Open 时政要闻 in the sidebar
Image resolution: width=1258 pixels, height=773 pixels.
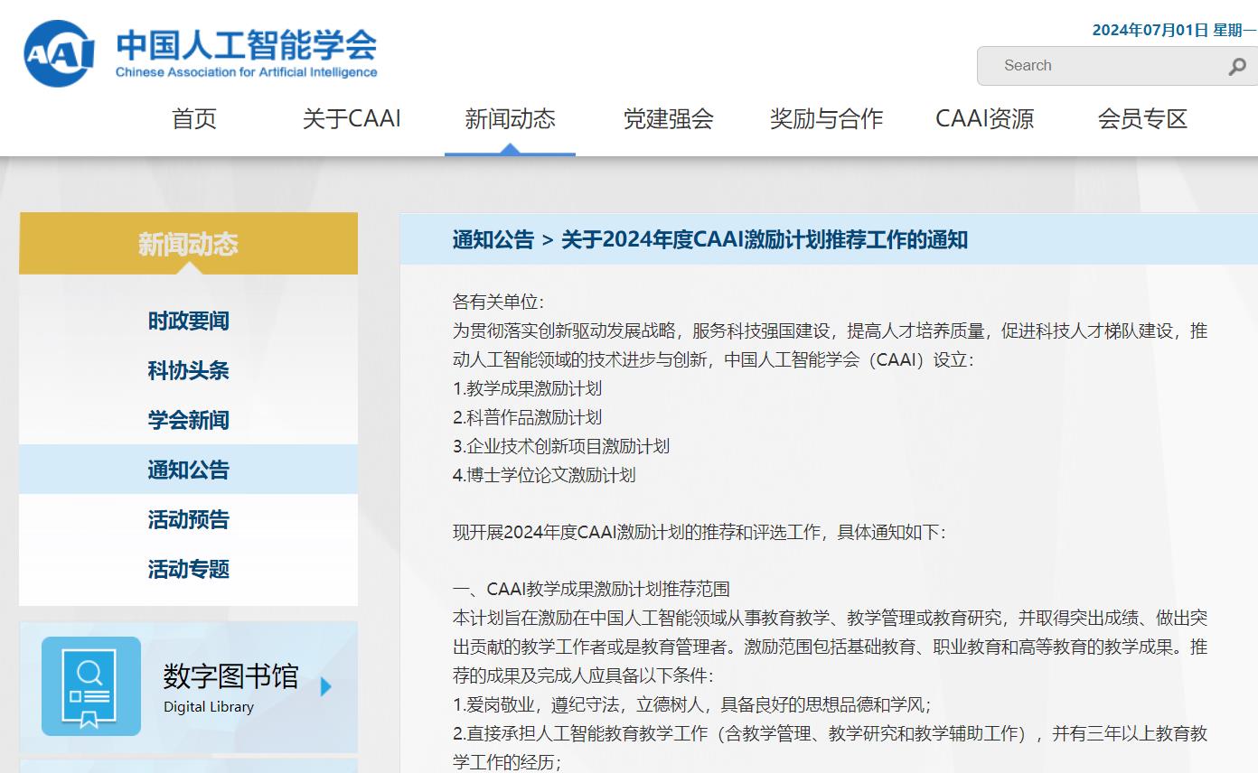188,321
